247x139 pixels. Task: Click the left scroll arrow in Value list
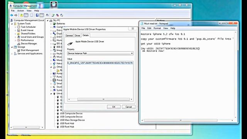click(x=69, y=100)
